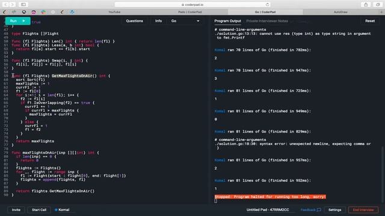Click the 'return flights.GetMaxFlightsOnAir()' line
This screenshot has width=385, height=216.
55,191
